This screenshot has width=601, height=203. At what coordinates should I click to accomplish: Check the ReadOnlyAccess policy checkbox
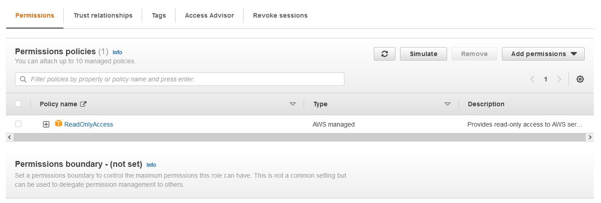point(18,124)
